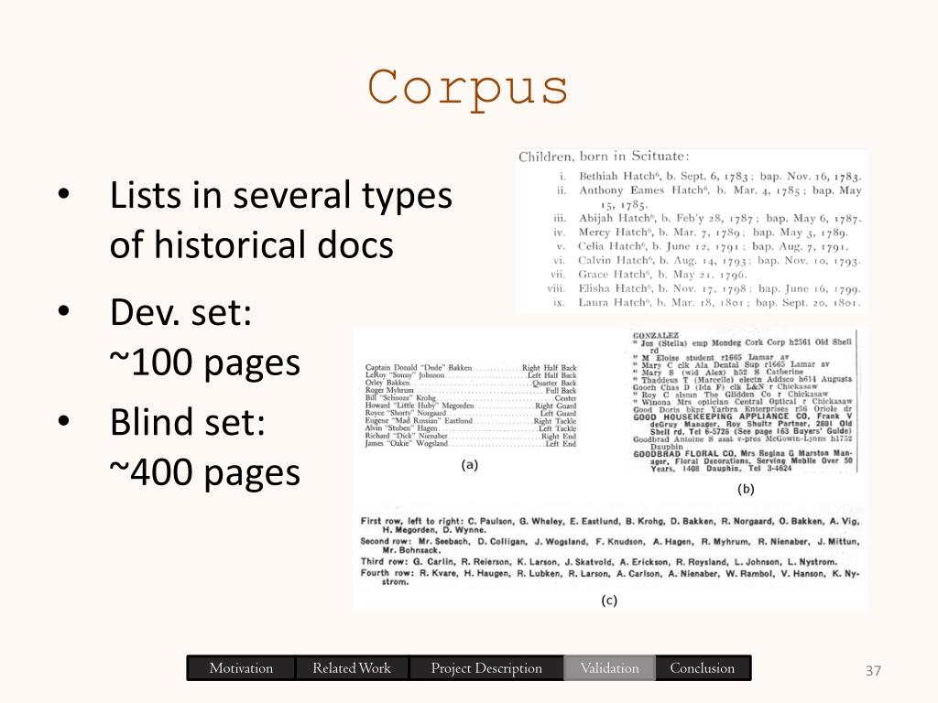The height and width of the screenshot is (703, 938).
Task: Click the 'First row, left to right' line
Action: 609,525
